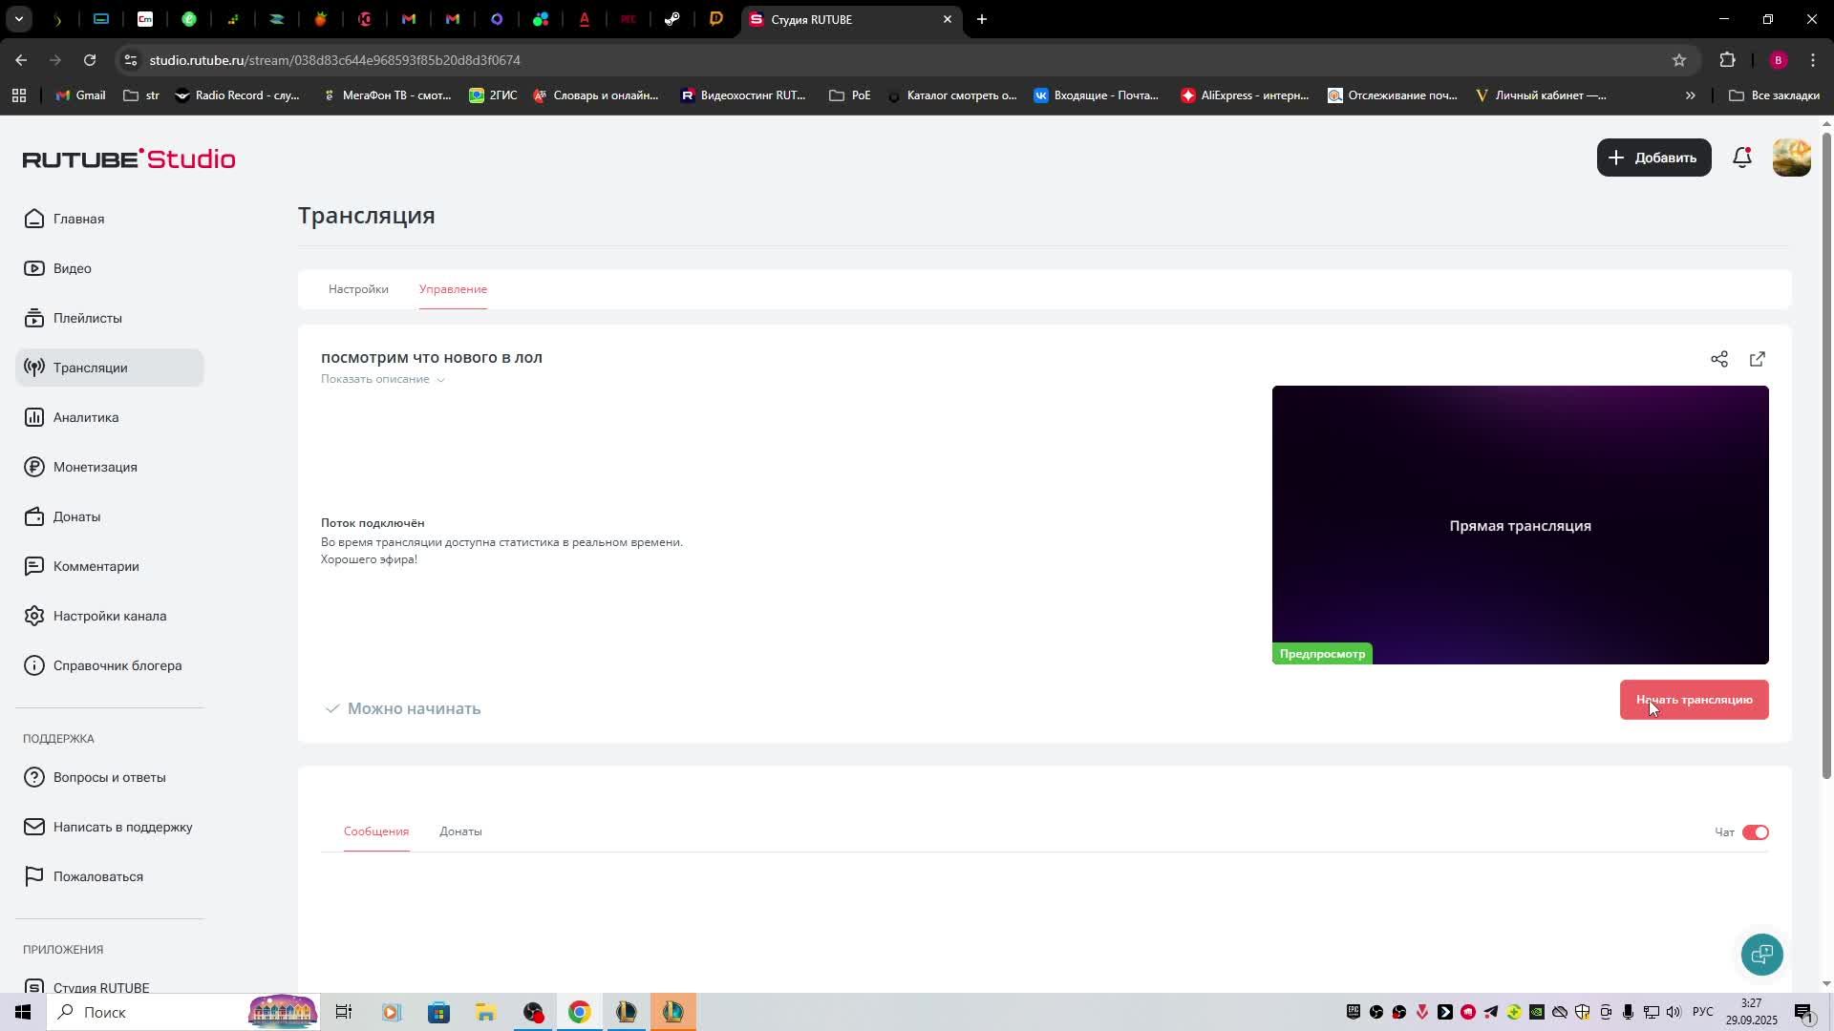Click the Прямая трансляция preview thumbnail
Image resolution: width=1834 pixels, height=1031 pixels.
point(1519,525)
